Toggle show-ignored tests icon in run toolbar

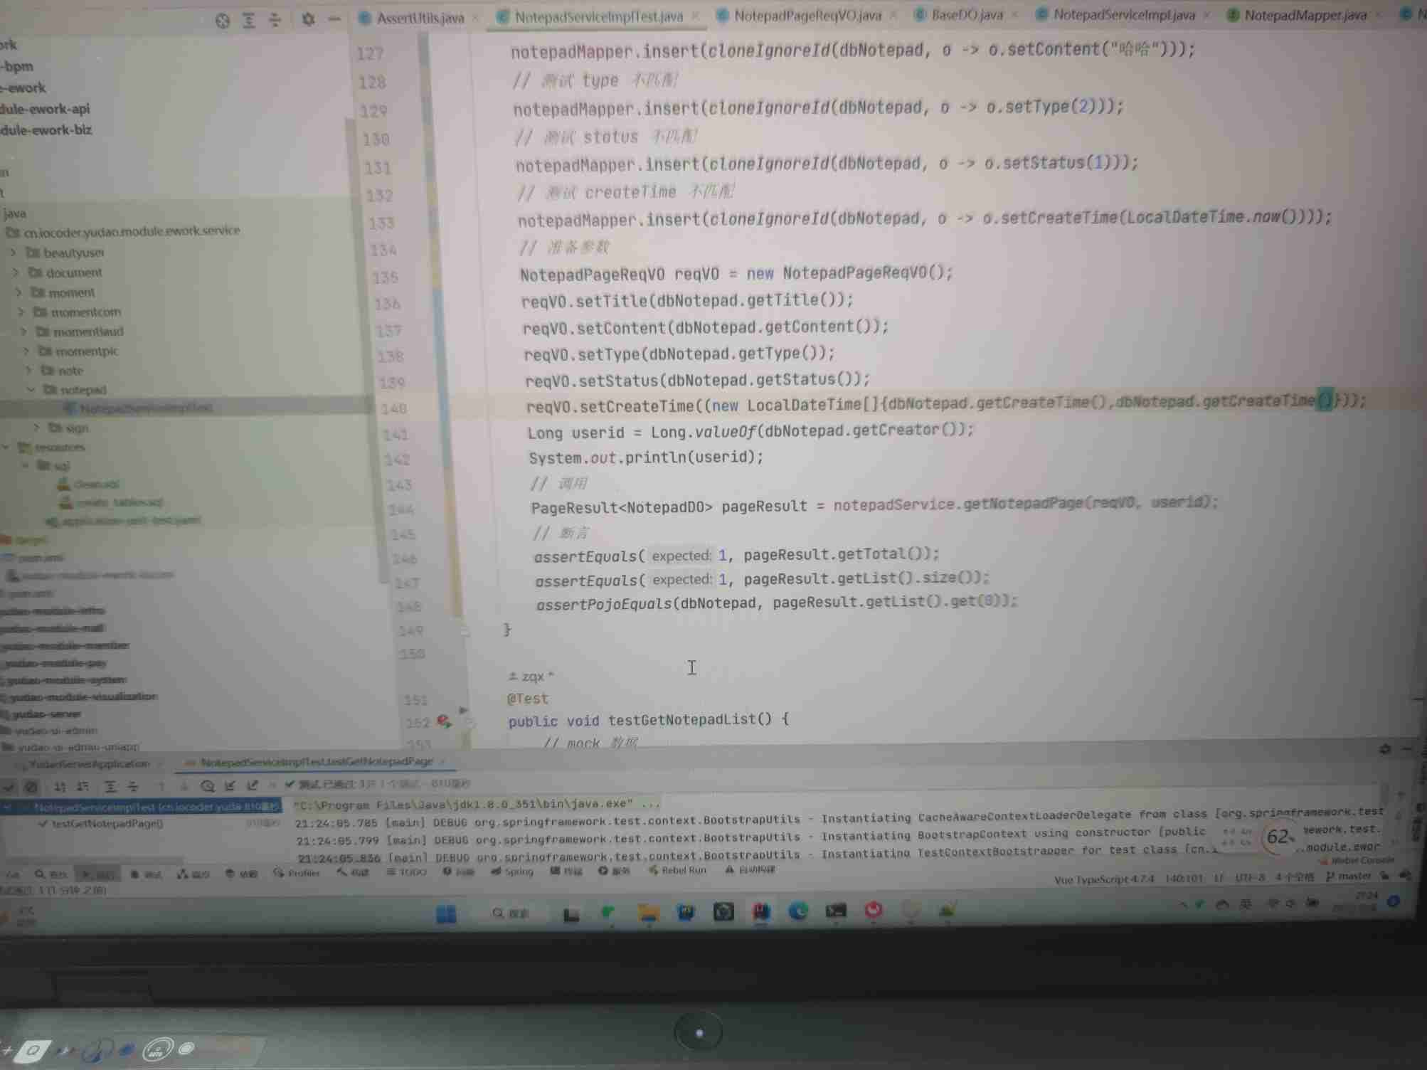(31, 787)
